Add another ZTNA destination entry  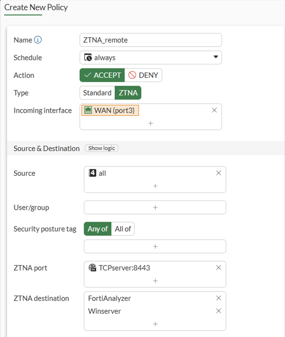click(x=155, y=324)
